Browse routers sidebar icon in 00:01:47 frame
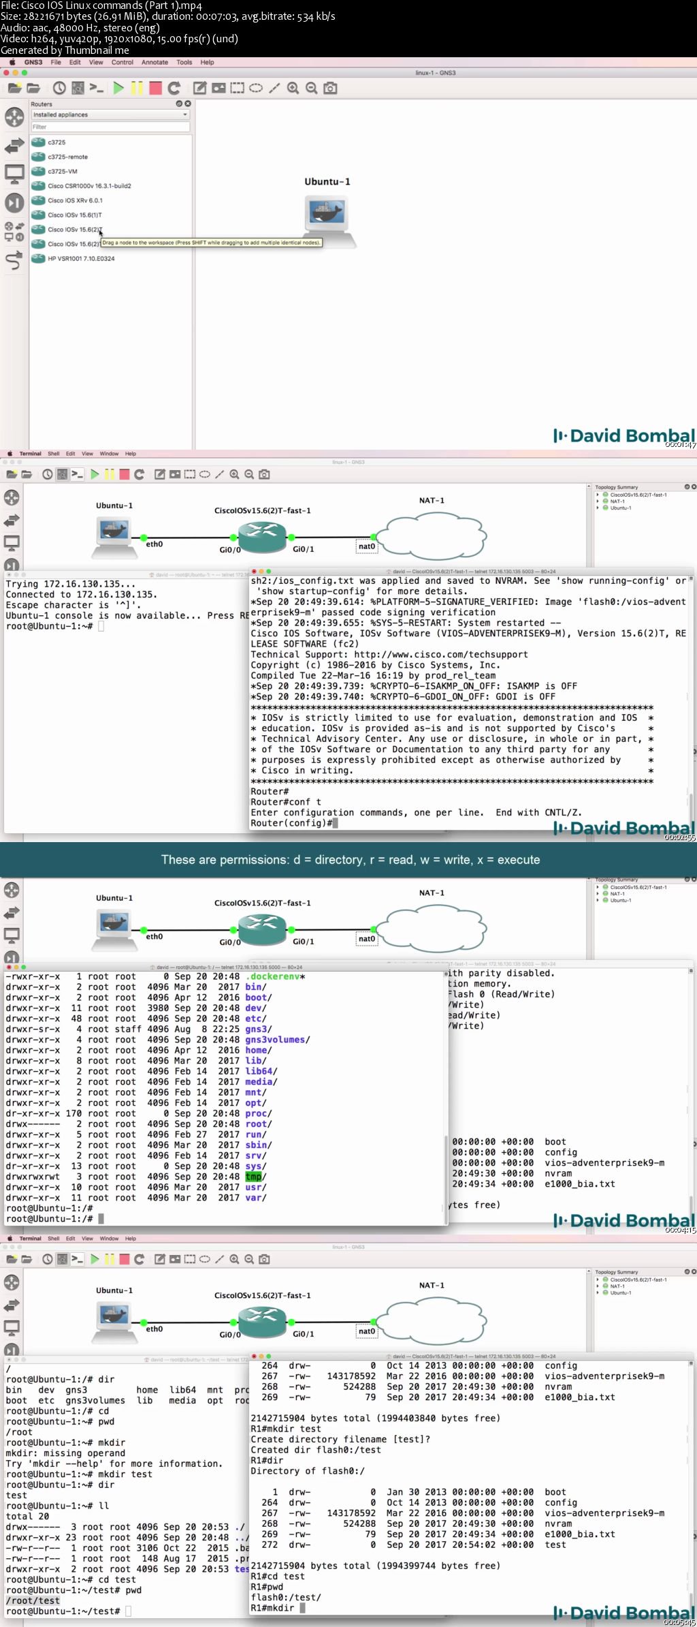Image resolution: width=697 pixels, height=1627 pixels. [x=14, y=117]
